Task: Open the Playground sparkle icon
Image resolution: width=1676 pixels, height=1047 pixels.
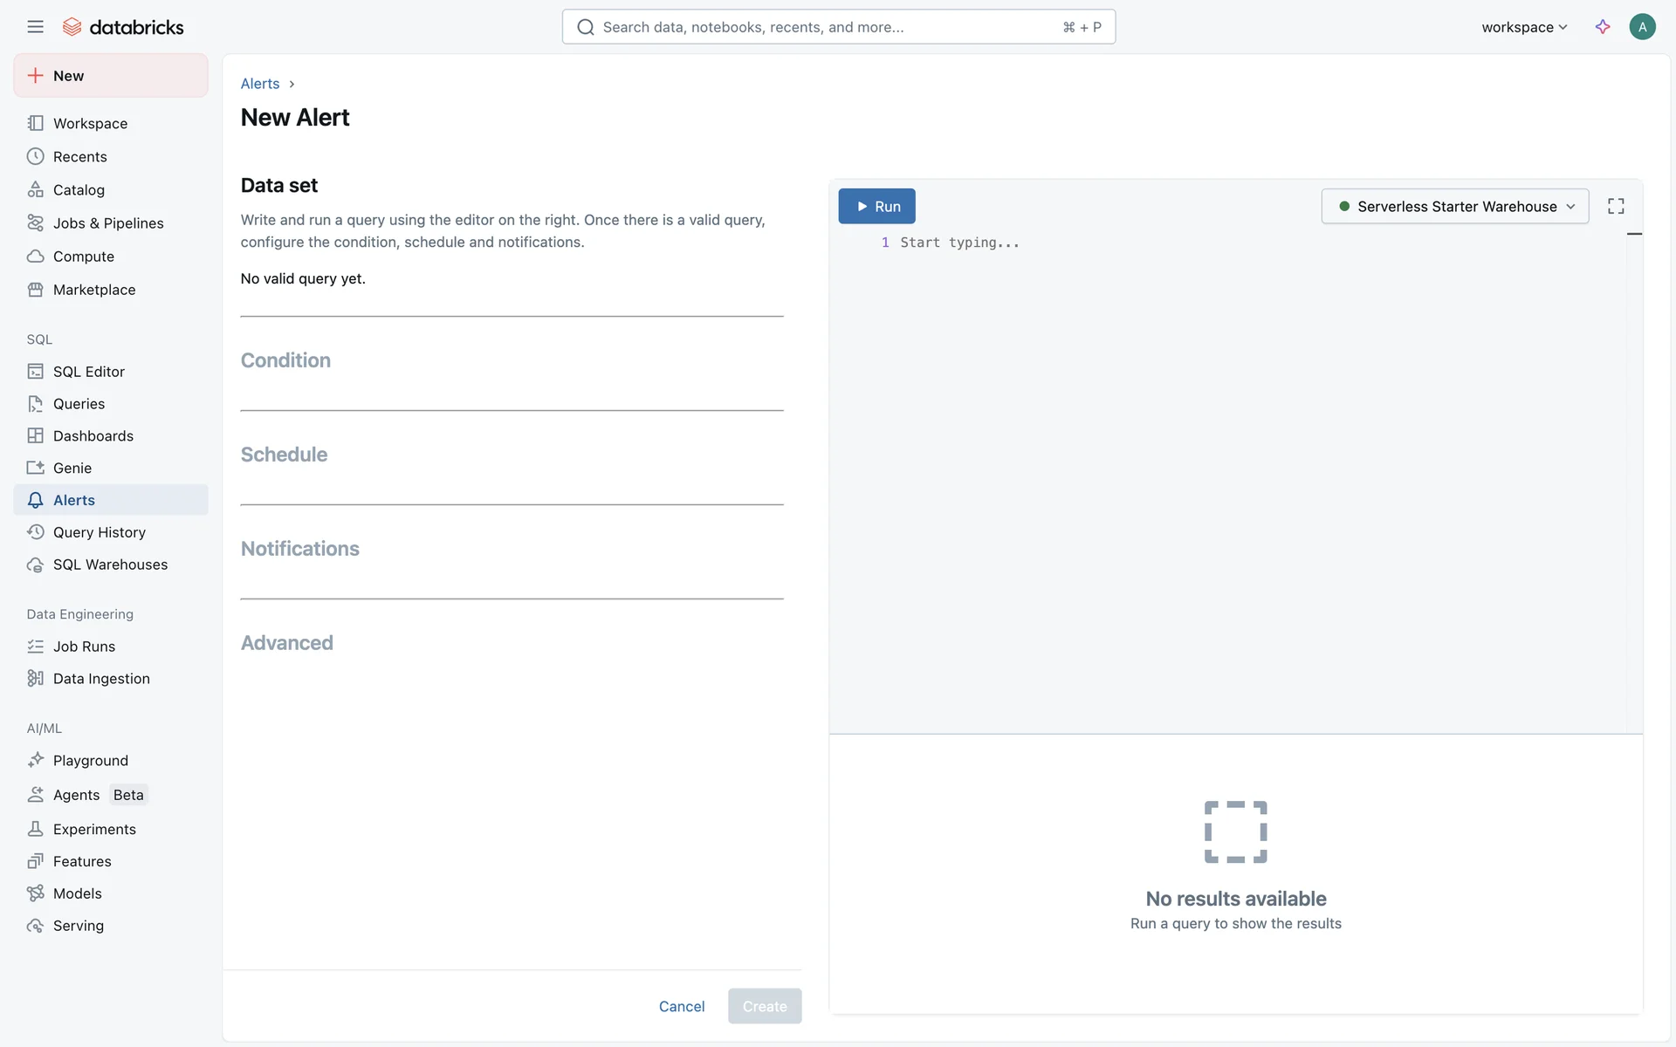Action: [35, 761]
